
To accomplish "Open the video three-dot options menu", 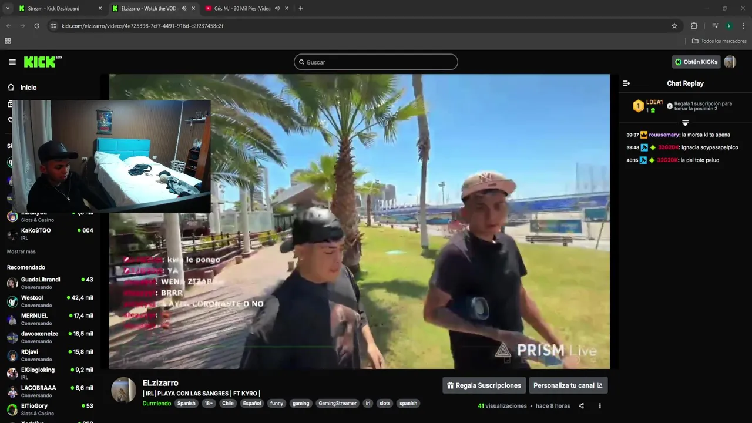I will coord(600,406).
